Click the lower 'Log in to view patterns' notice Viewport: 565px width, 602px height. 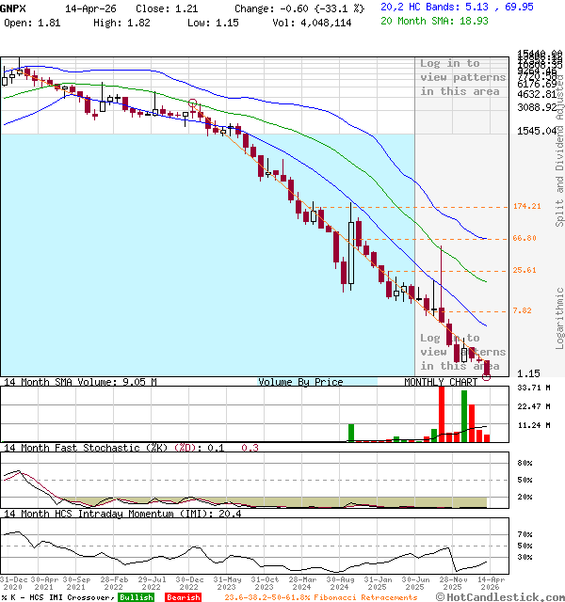tap(462, 352)
